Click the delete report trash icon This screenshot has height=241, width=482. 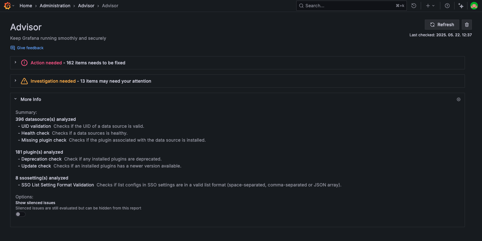467,24
